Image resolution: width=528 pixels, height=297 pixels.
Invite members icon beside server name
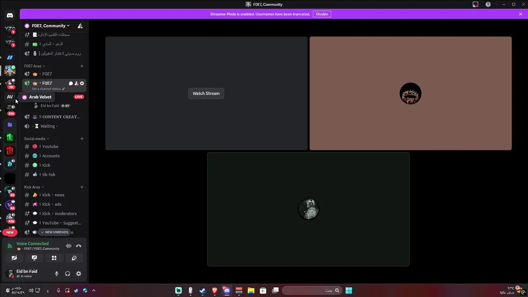click(x=80, y=26)
